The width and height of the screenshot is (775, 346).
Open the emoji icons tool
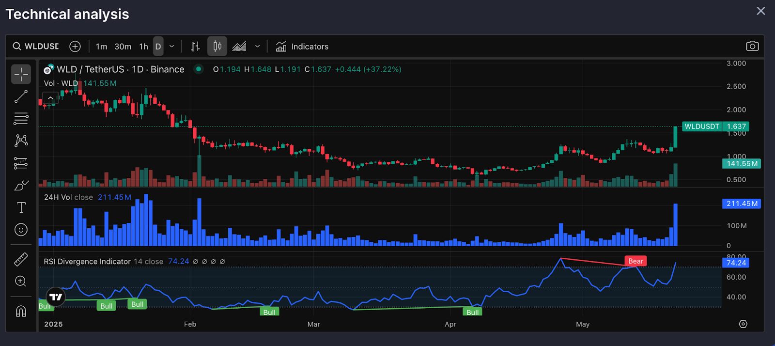pos(21,230)
